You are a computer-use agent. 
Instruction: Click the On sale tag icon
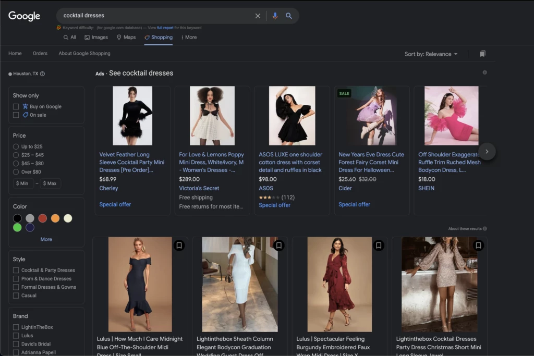pyautogui.click(x=25, y=115)
